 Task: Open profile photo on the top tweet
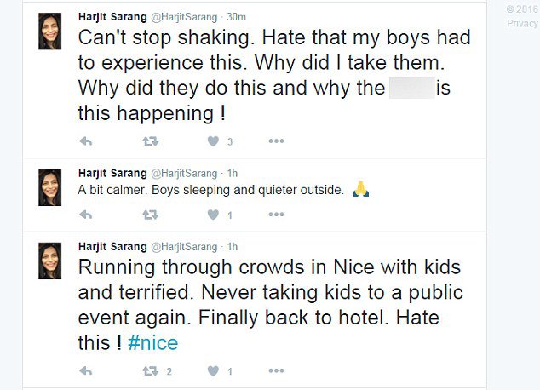click(50, 32)
